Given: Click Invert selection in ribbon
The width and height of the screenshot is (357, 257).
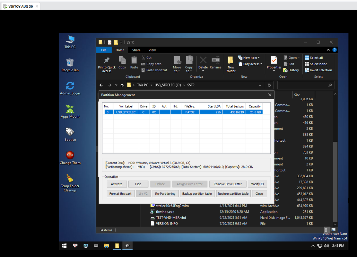Looking at the screenshot, I should [x=318, y=70].
